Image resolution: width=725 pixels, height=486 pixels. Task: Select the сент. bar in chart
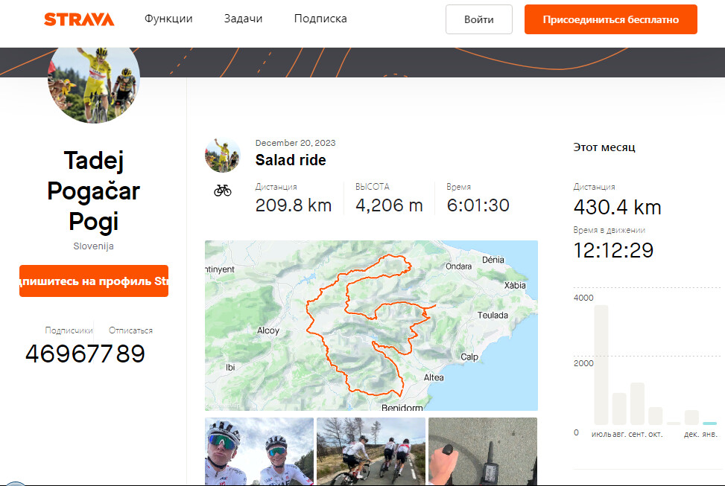(637, 403)
